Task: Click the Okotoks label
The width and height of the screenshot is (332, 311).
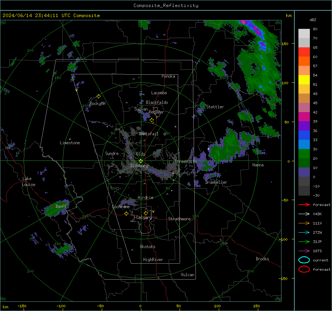Action: pos(148,247)
